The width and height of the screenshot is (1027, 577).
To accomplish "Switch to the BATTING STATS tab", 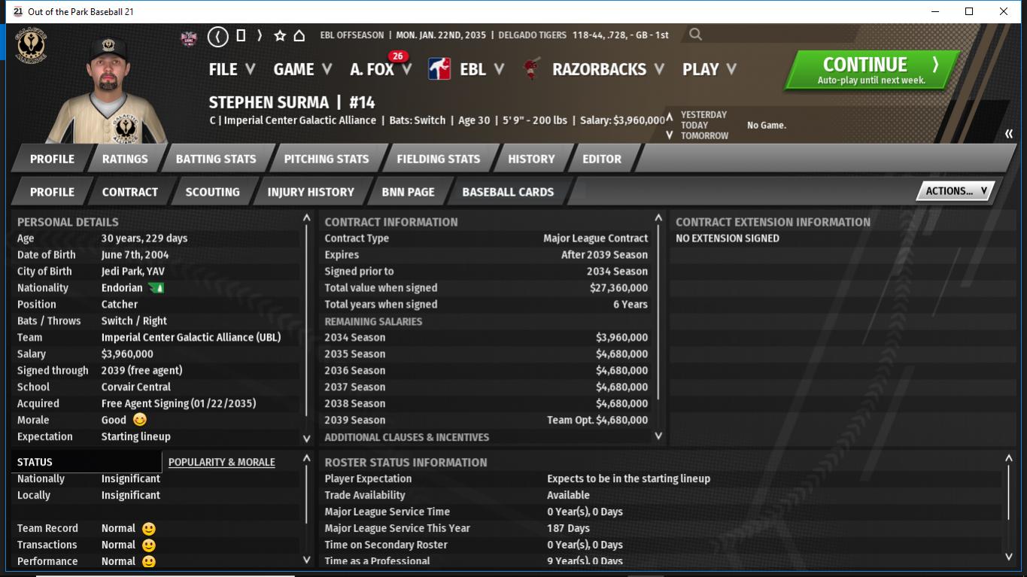I will coord(216,159).
